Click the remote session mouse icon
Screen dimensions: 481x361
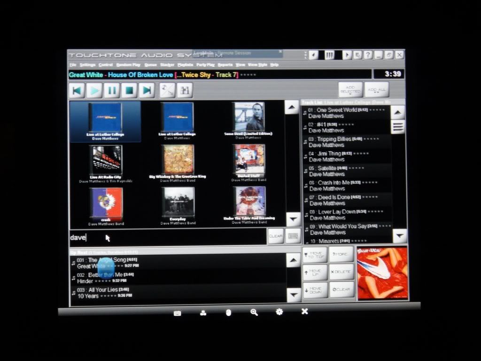coord(228,313)
